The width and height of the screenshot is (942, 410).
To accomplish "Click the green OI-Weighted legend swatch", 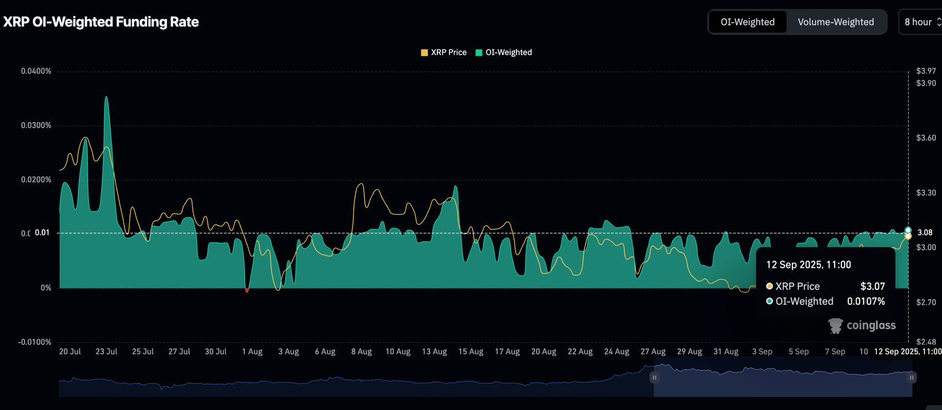I will pos(479,53).
